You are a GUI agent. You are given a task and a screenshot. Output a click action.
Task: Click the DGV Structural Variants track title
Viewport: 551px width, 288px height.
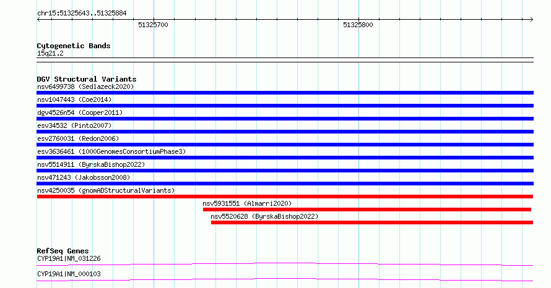87,79
